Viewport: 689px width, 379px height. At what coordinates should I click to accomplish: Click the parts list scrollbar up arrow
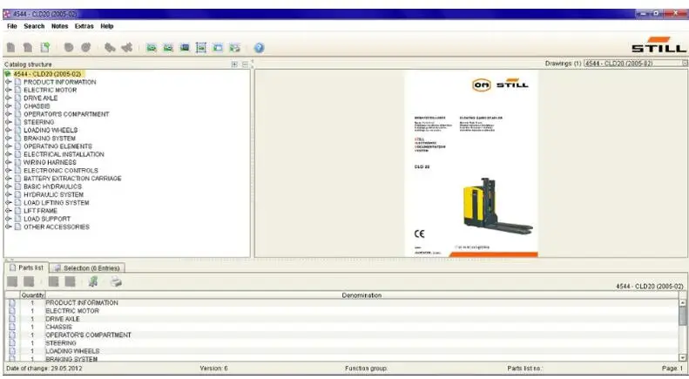coord(682,302)
